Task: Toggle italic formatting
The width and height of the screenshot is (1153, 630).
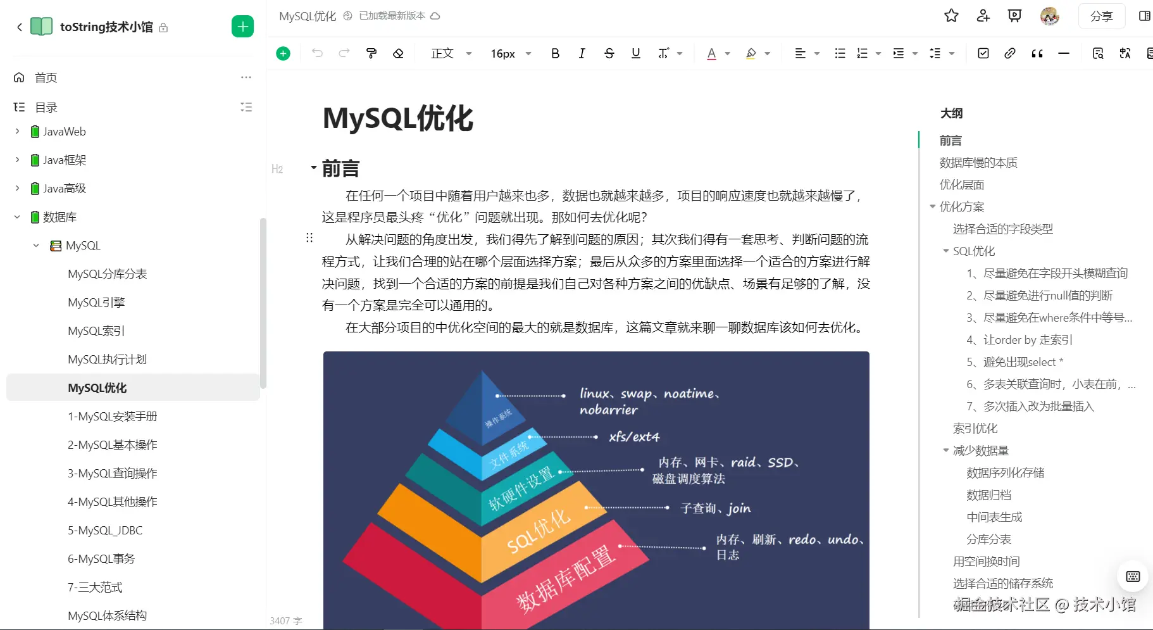Action: coord(582,53)
